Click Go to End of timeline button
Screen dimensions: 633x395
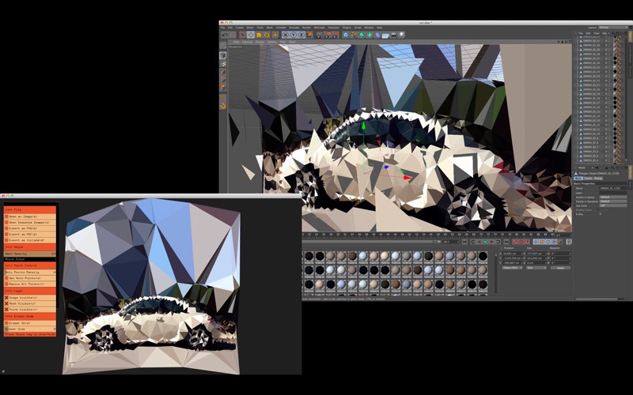[506, 242]
